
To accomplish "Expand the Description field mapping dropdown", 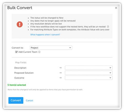I will [x=88, y=68].
